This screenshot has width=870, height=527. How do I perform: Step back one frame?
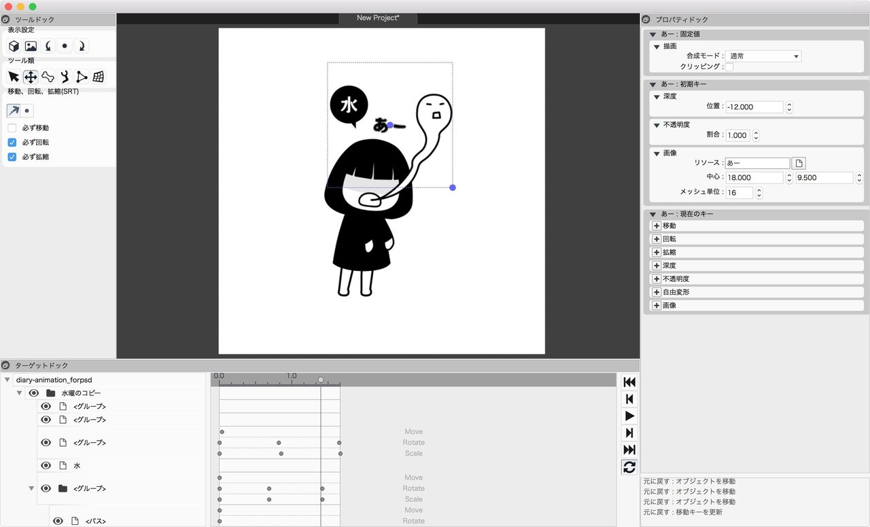629,399
